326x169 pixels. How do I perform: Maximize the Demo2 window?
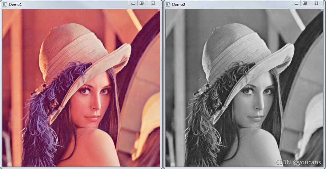click(305, 3)
